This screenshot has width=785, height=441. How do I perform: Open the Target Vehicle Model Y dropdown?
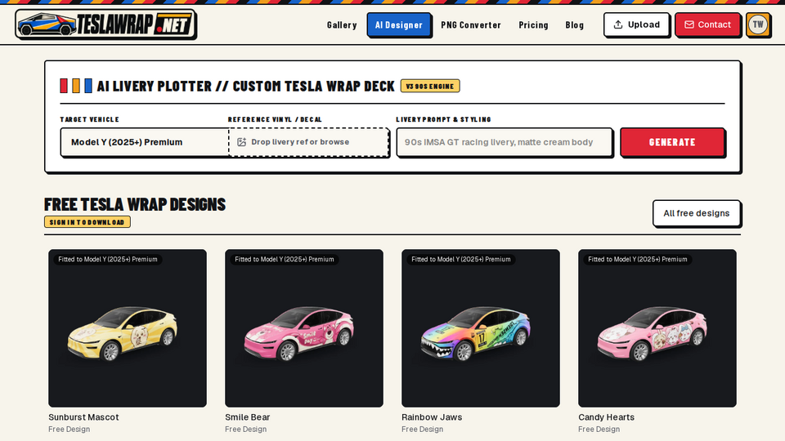pos(144,142)
